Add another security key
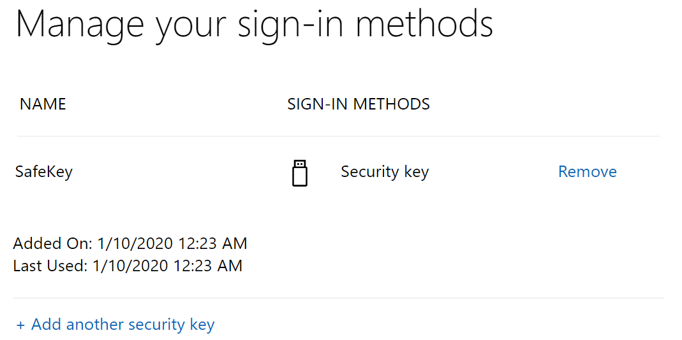The width and height of the screenshot is (682, 340). 122,325
